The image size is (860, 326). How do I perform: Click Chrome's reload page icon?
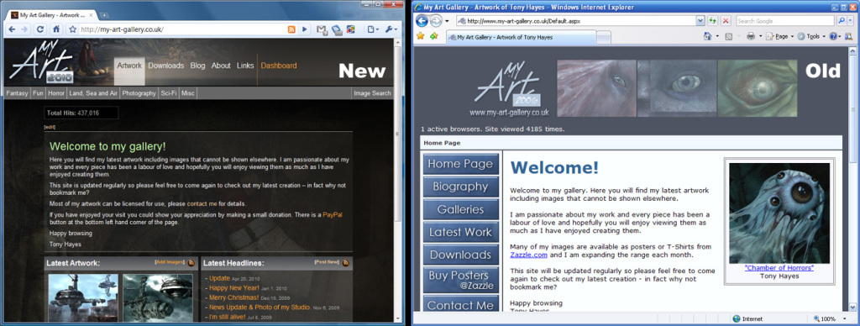tap(40, 29)
